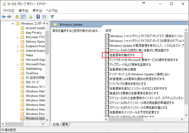The image size is (189, 133).
Task: Click the Filter funnel toolbar icon
Action: 52,17
